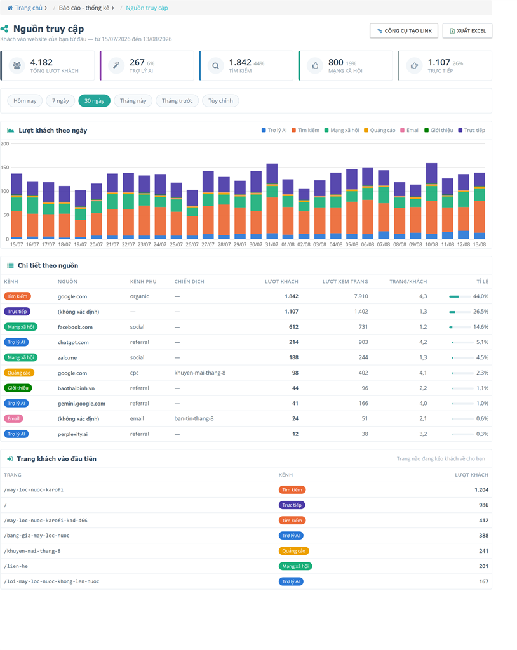517x650 pixels.
Task: Click the users icon in Tổng lượt khách card
Action: [17, 65]
